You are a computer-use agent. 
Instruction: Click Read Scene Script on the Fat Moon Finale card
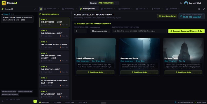[183, 72]
